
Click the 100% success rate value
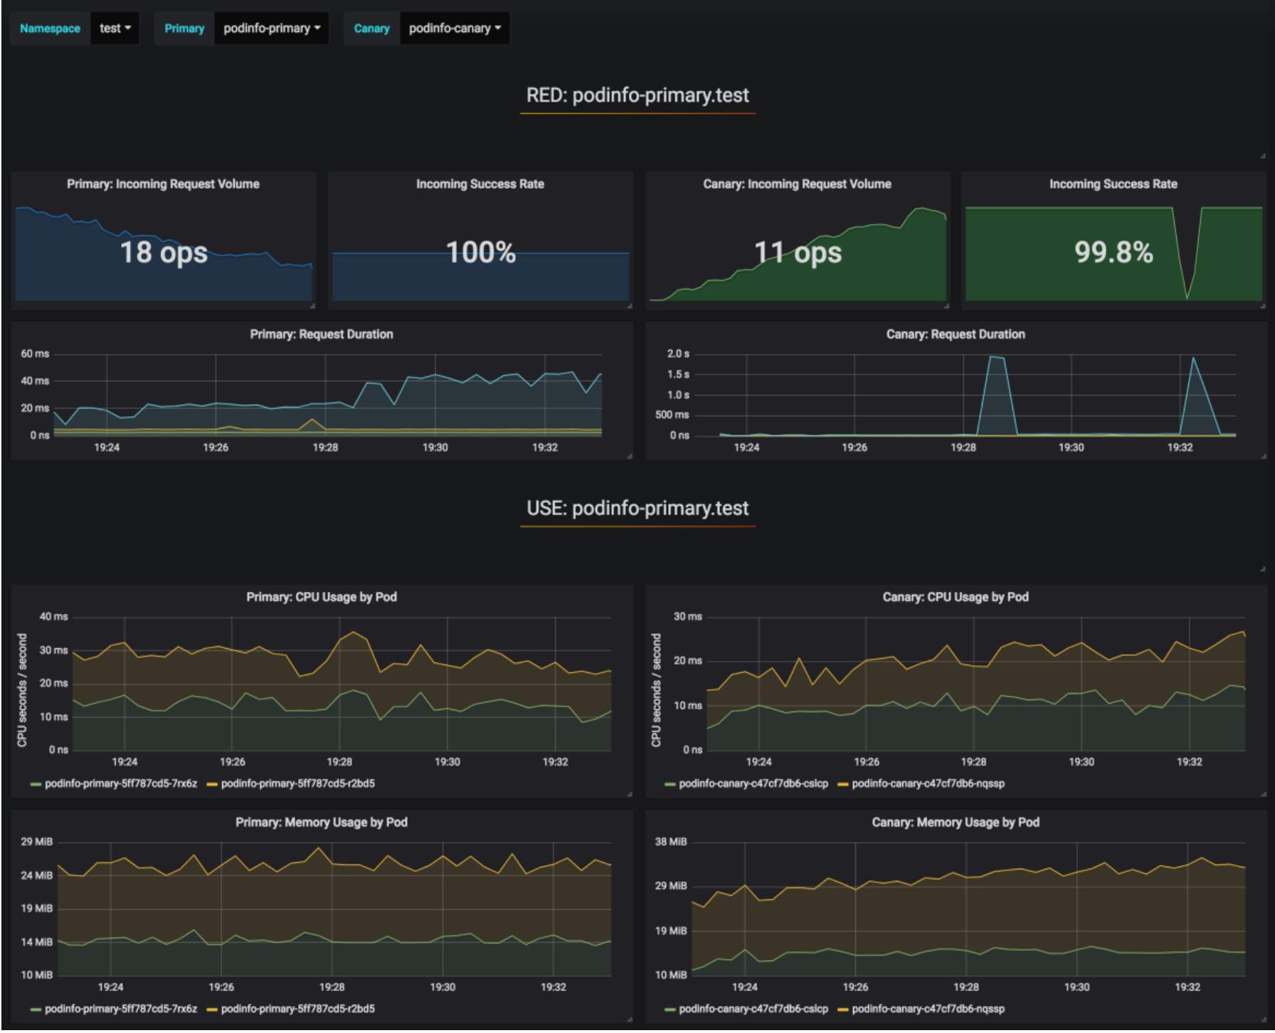[x=481, y=253]
